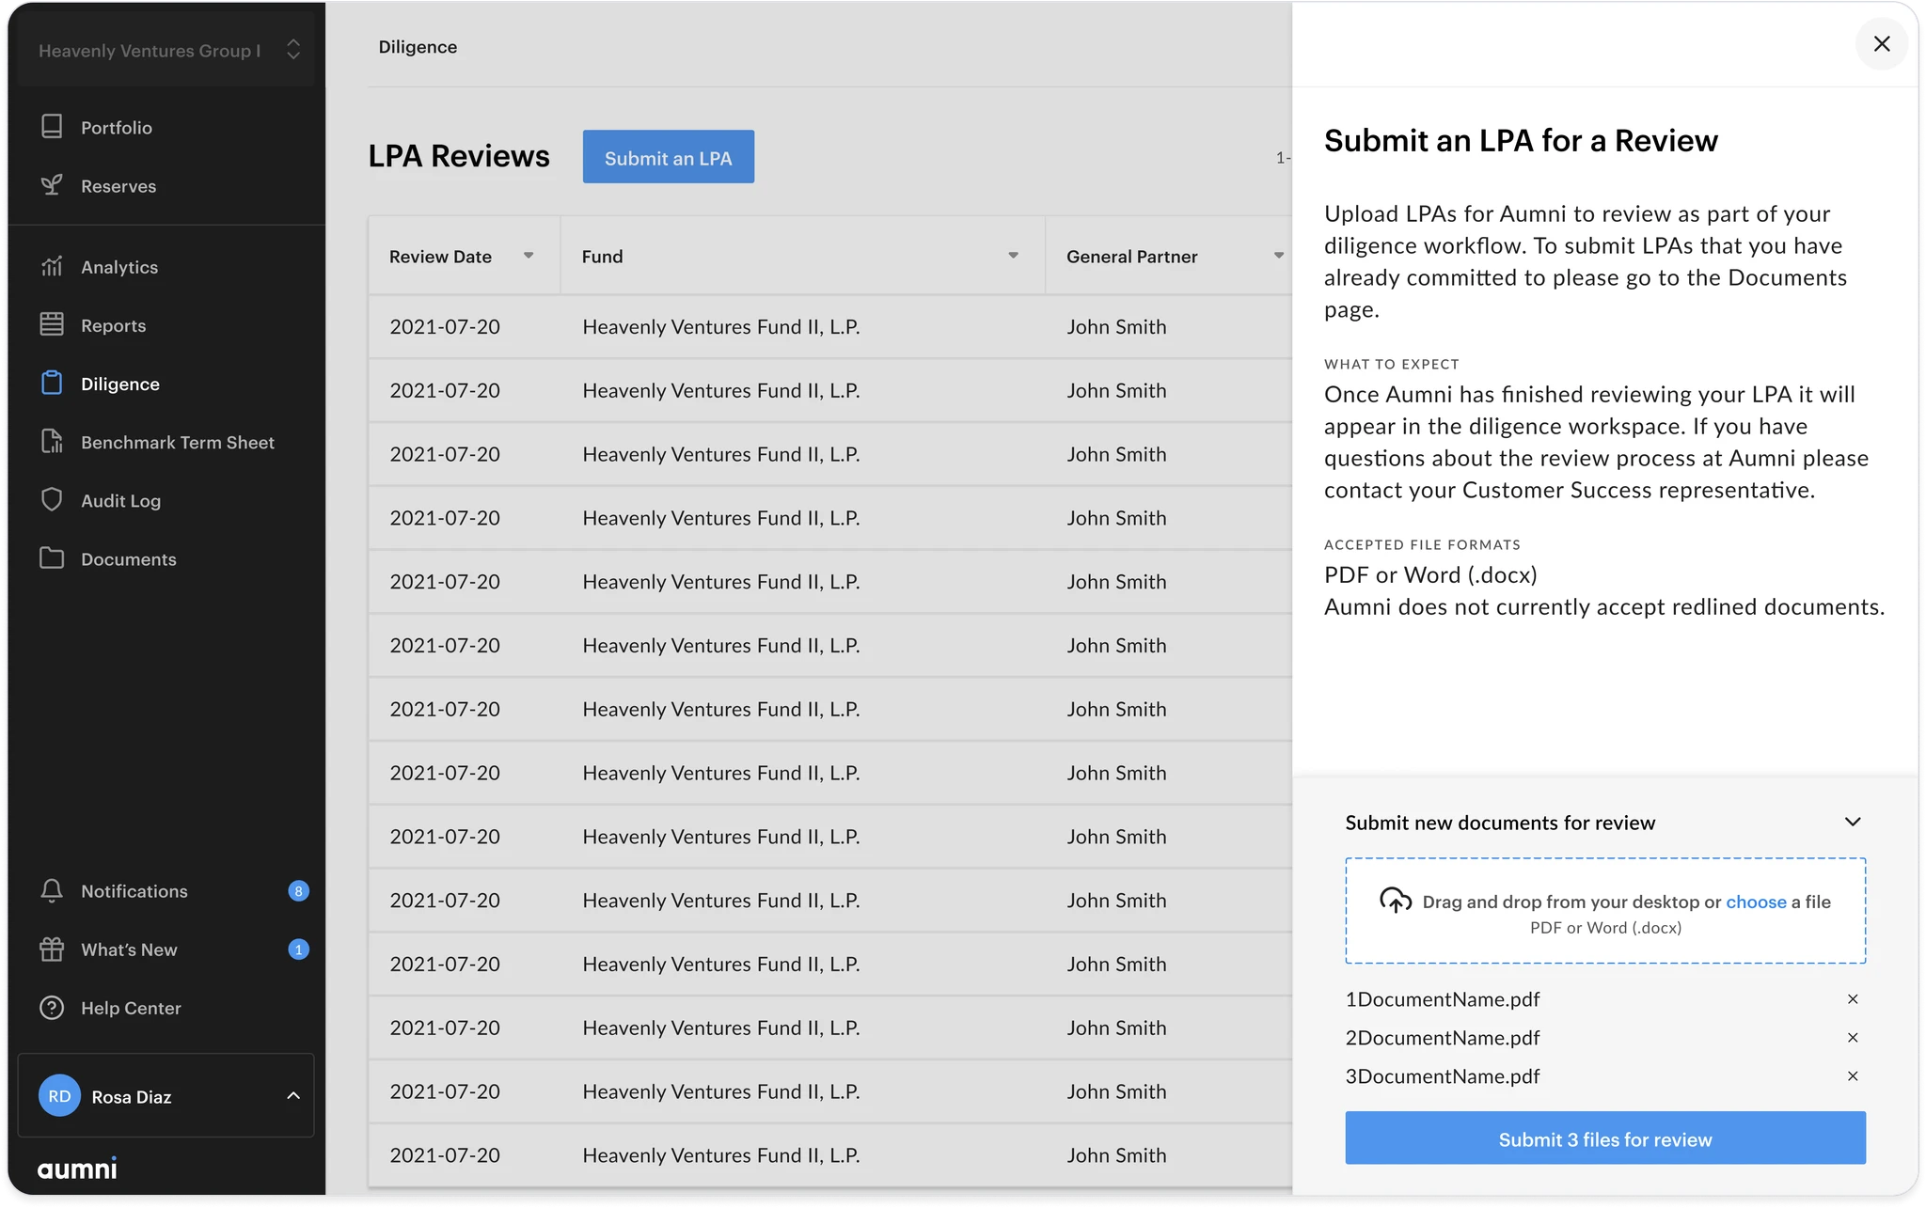Screen dimensions: 1926x1208
Task: Open the Review Date column sort dropdown
Action: 529,256
